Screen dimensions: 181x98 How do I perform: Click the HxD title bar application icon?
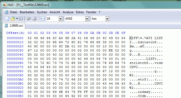[4, 5]
